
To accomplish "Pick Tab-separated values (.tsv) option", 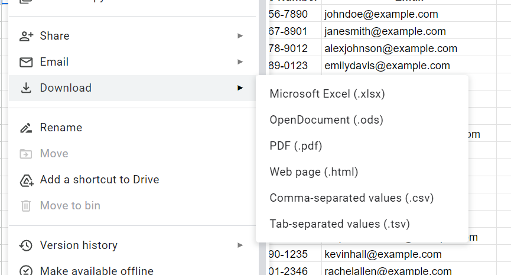I will pos(340,224).
